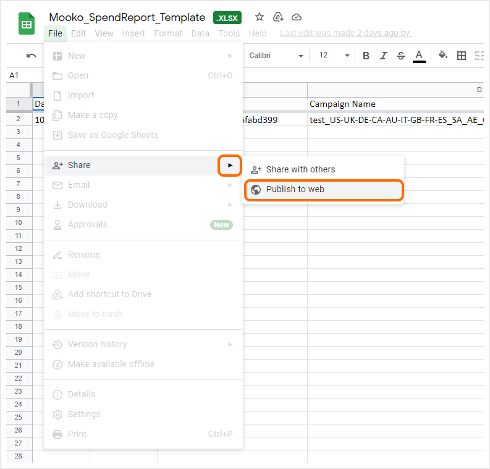
Task: Open the Approvals menu entry
Action: [143, 225]
